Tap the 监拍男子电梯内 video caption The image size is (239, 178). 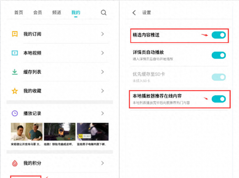[x=92, y=144]
